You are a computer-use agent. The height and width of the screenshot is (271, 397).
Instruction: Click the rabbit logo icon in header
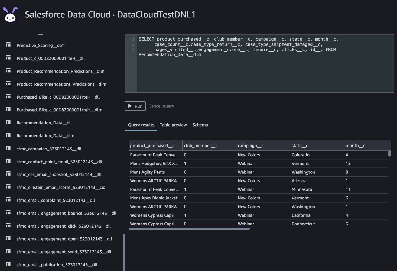point(10,14)
